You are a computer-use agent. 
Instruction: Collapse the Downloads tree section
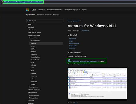(27, 27)
